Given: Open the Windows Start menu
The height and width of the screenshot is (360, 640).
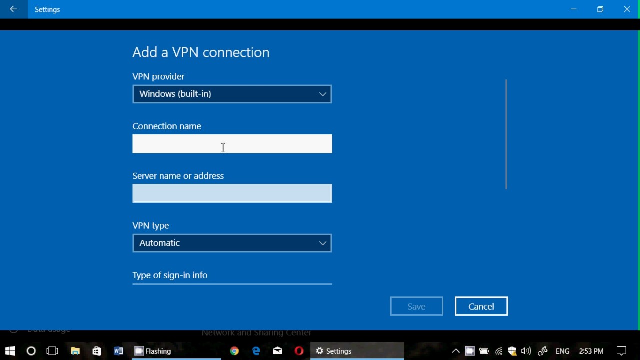Looking at the screenshot, I should point(10,351).
